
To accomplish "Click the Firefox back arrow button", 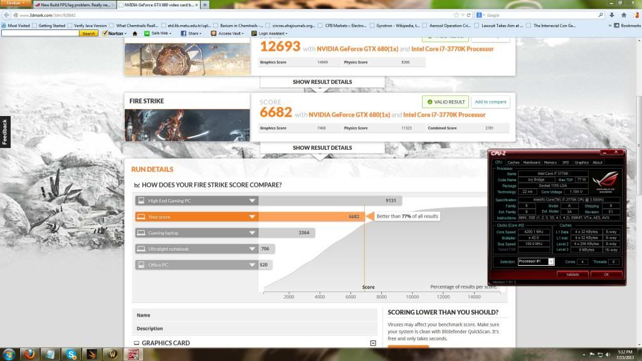I will click(x=6, y=15).
